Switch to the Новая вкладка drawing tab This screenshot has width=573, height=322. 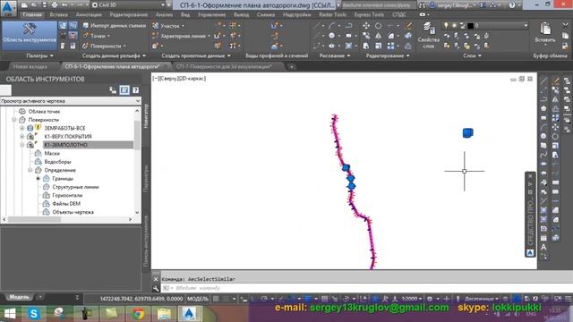tap(30, 66)
